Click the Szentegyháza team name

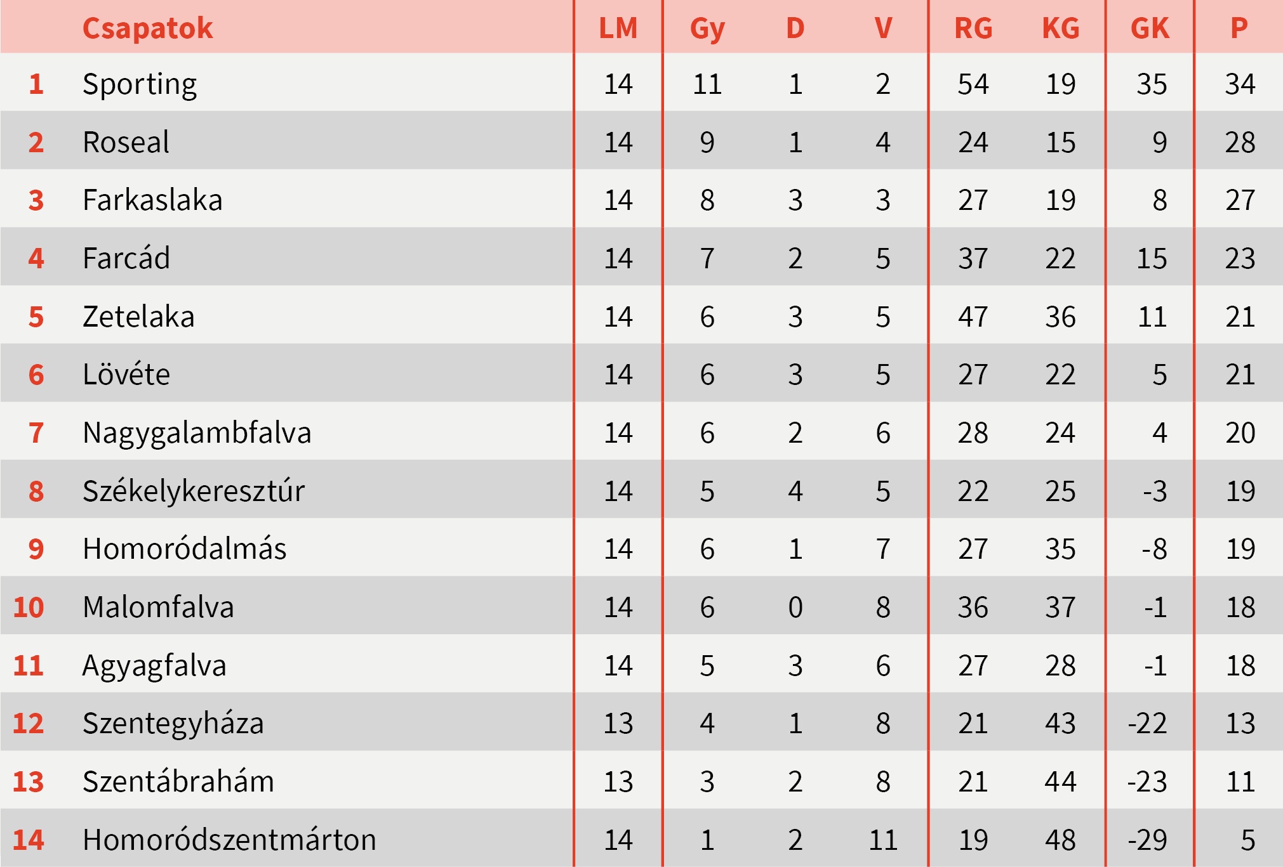[173, 724]
